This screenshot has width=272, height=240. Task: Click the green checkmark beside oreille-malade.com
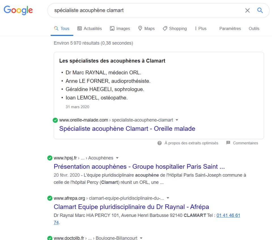(55, 120)
